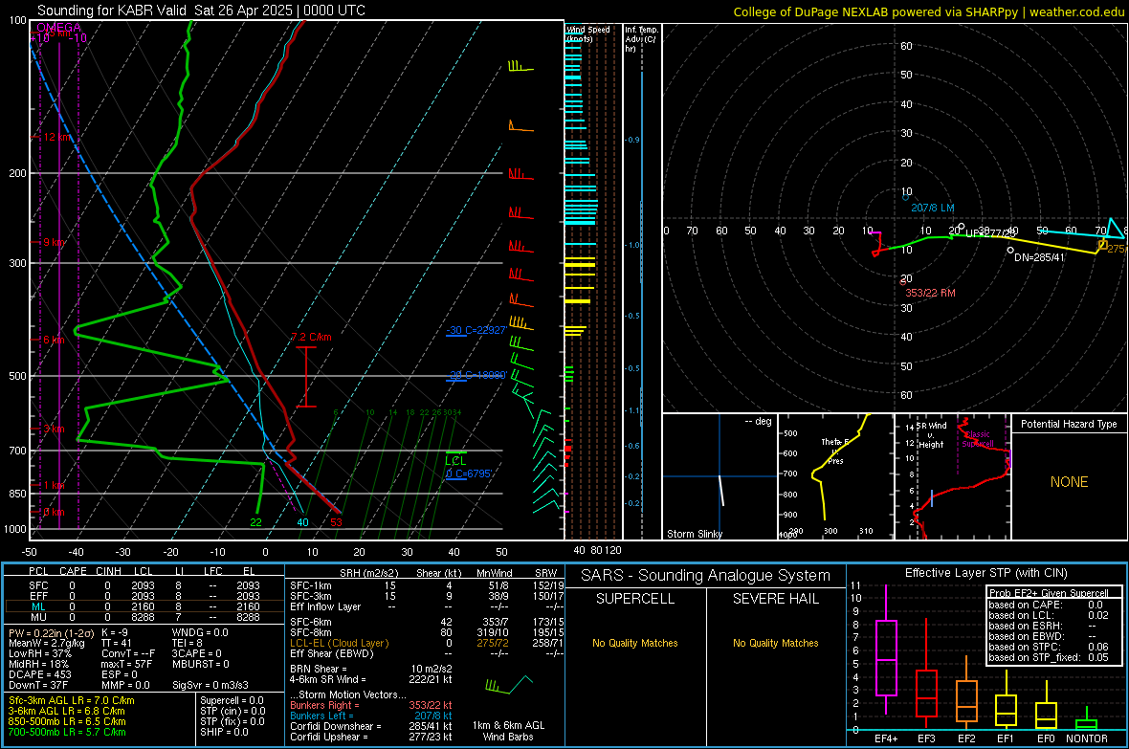
Task: Click the red '6 km' height marker
Action: coord(54,340)
